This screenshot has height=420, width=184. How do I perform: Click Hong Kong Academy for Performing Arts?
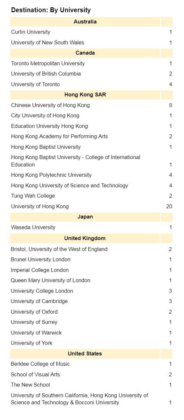tap(59, 137)
